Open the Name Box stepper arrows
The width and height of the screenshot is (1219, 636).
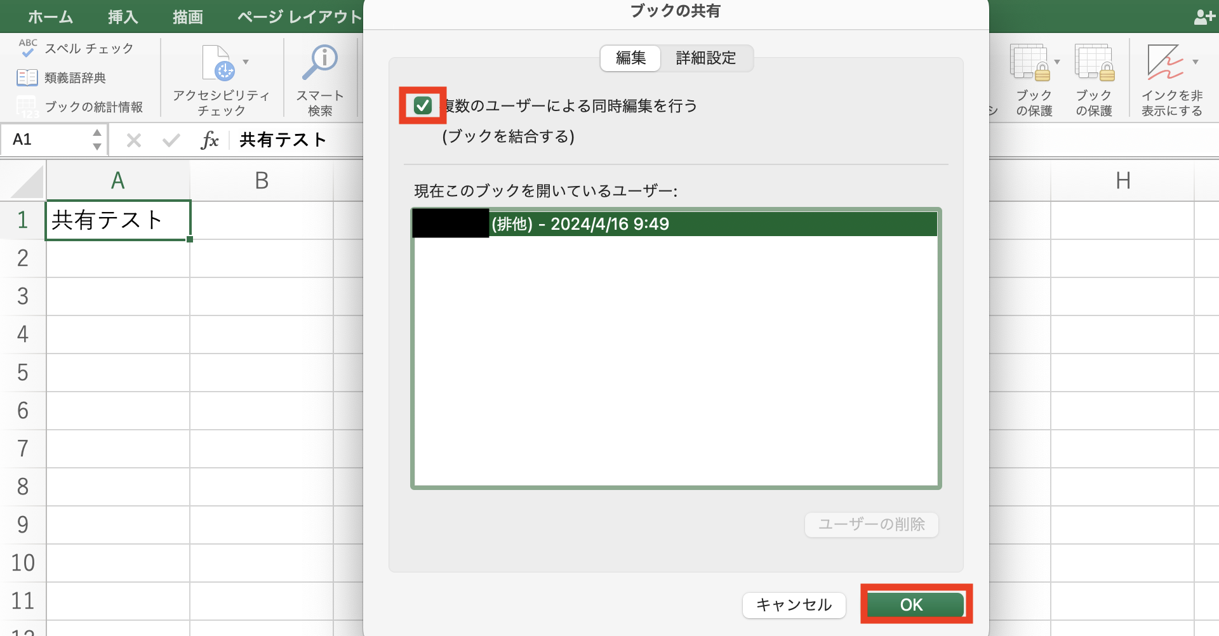(x=97, y=140)
